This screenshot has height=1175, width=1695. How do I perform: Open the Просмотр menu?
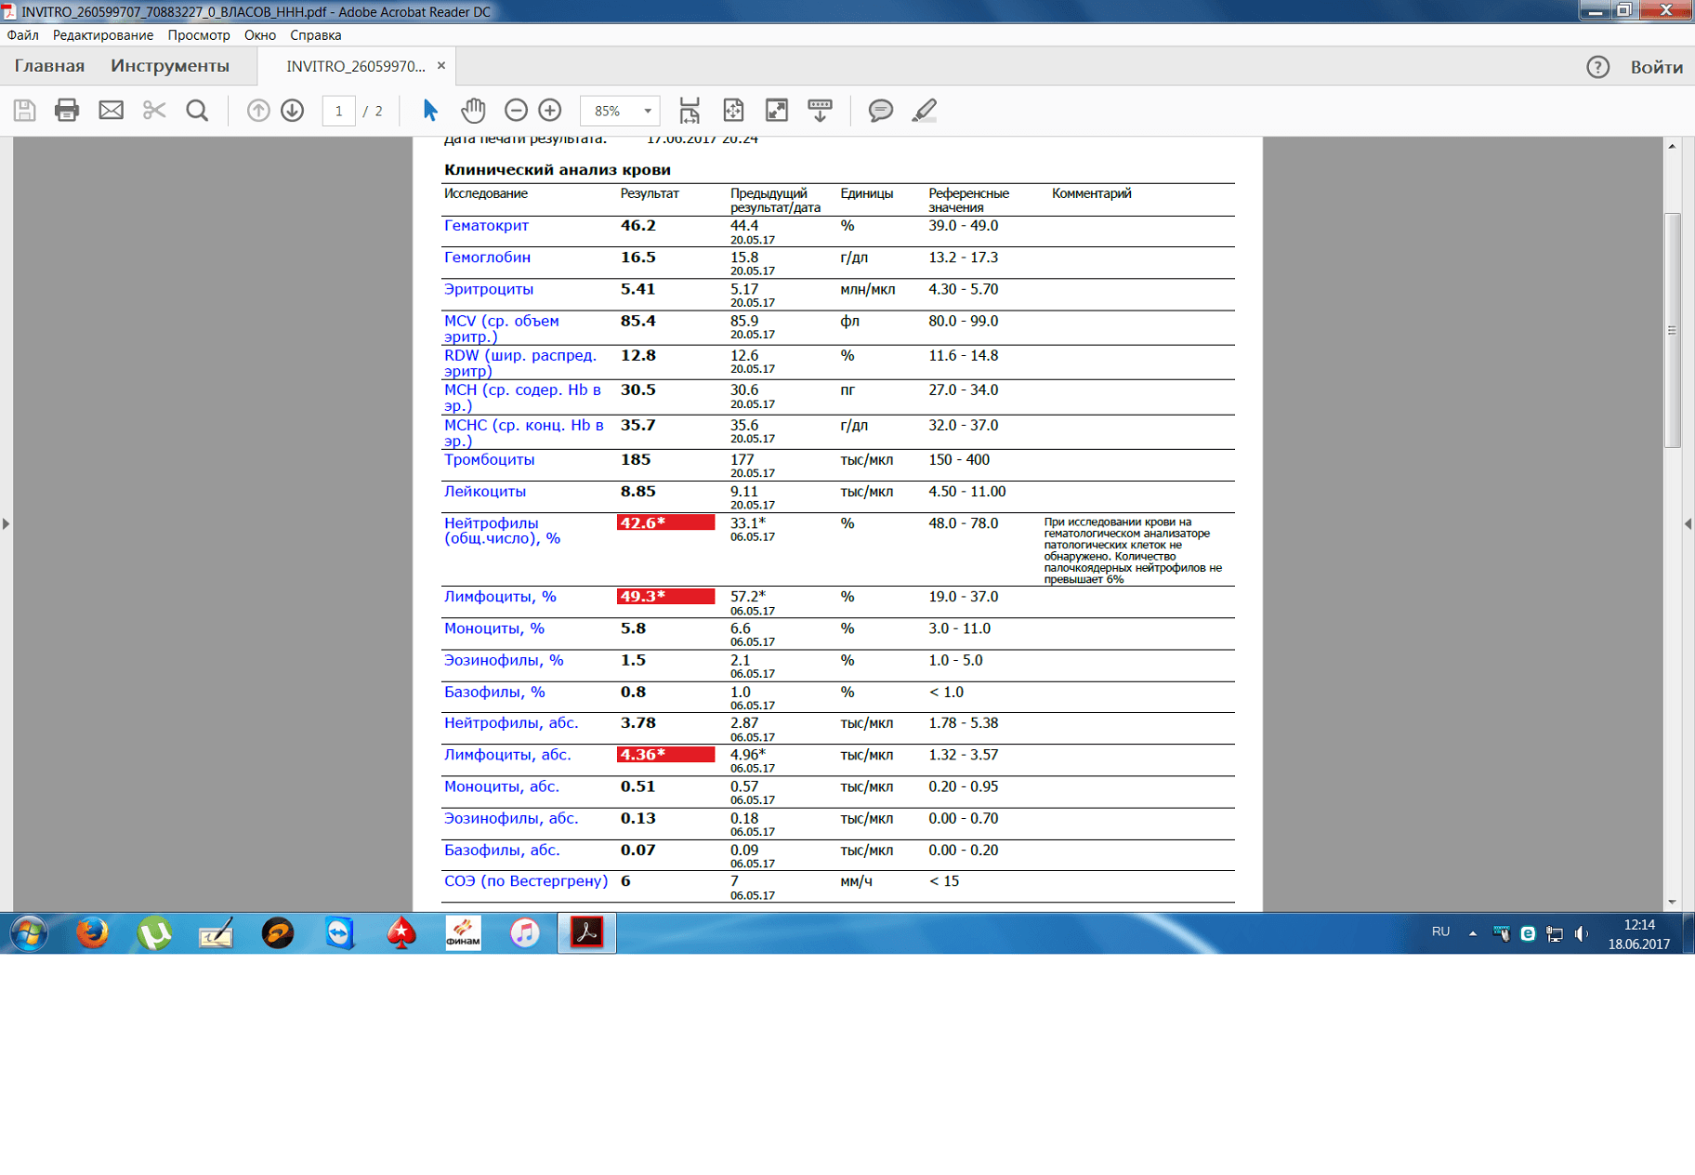point(199,35)
